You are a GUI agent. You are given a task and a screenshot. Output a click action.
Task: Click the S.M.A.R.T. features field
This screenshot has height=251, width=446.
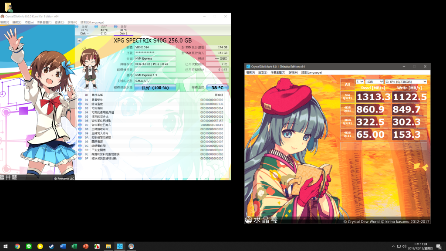click(x=182, y=81)
